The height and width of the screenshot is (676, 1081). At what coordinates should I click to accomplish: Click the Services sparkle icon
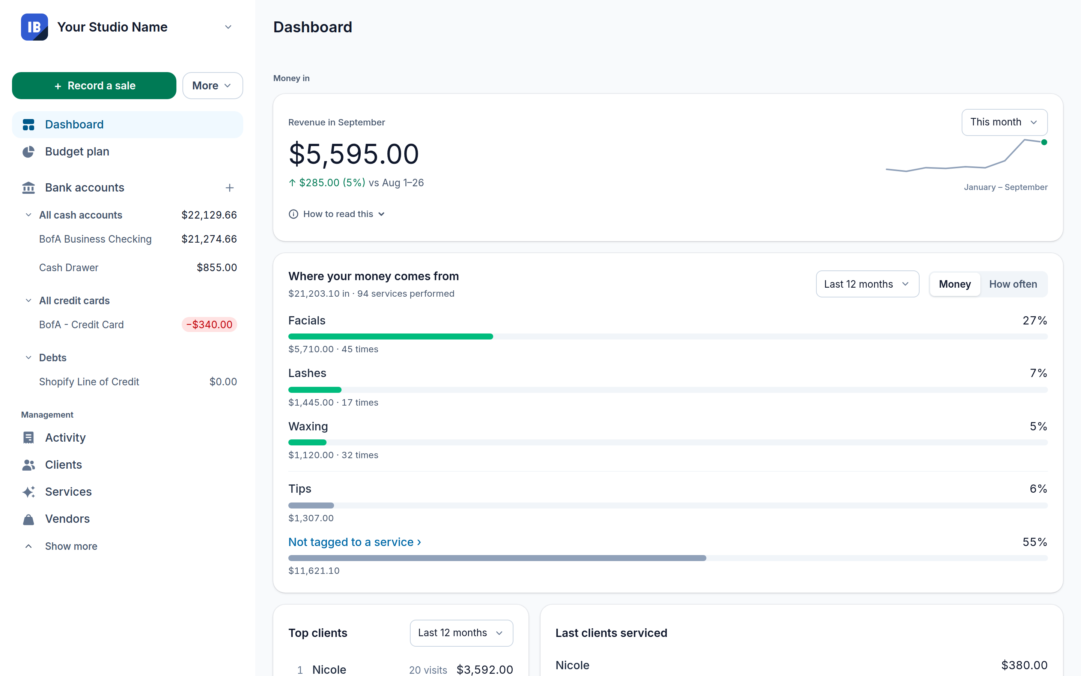tap(29, 492)
